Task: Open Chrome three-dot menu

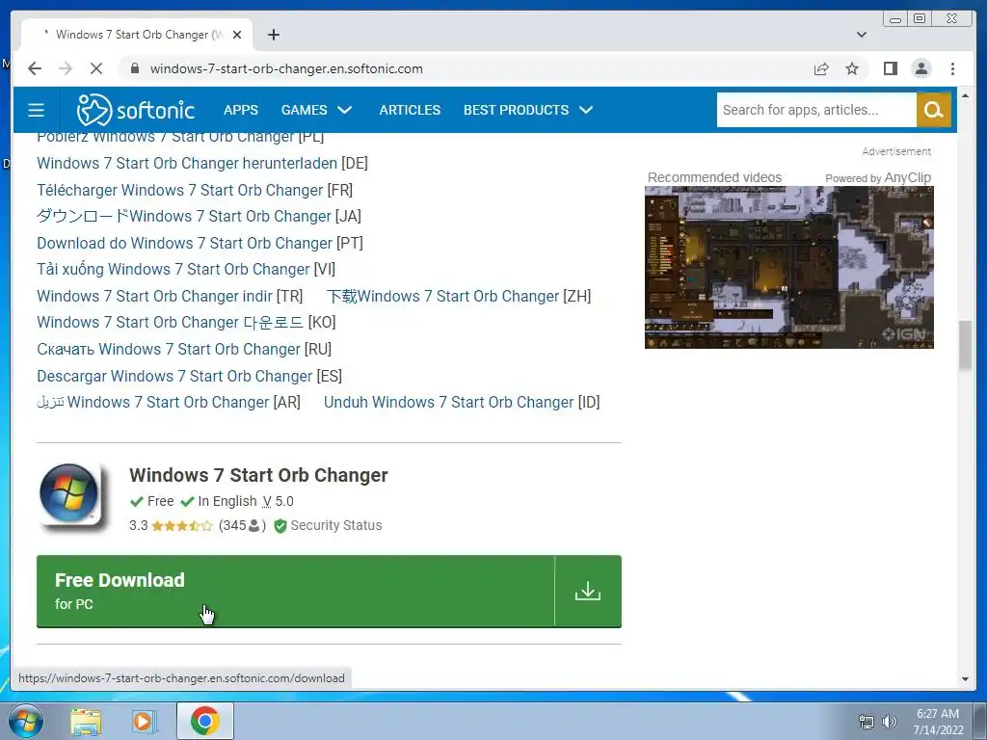Action: coord(952,68)
